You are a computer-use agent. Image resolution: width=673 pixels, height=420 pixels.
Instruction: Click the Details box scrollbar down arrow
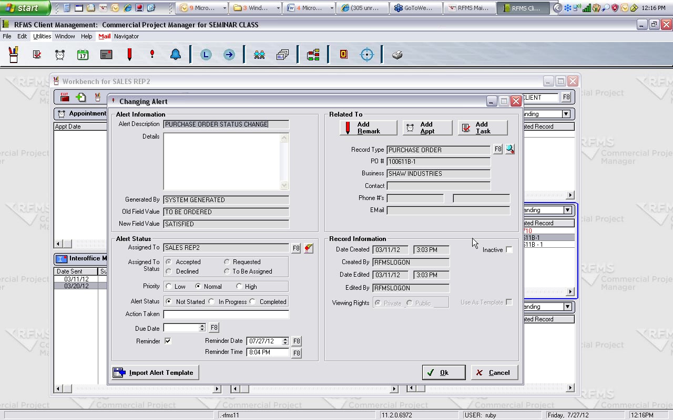(x=284, y=185)
